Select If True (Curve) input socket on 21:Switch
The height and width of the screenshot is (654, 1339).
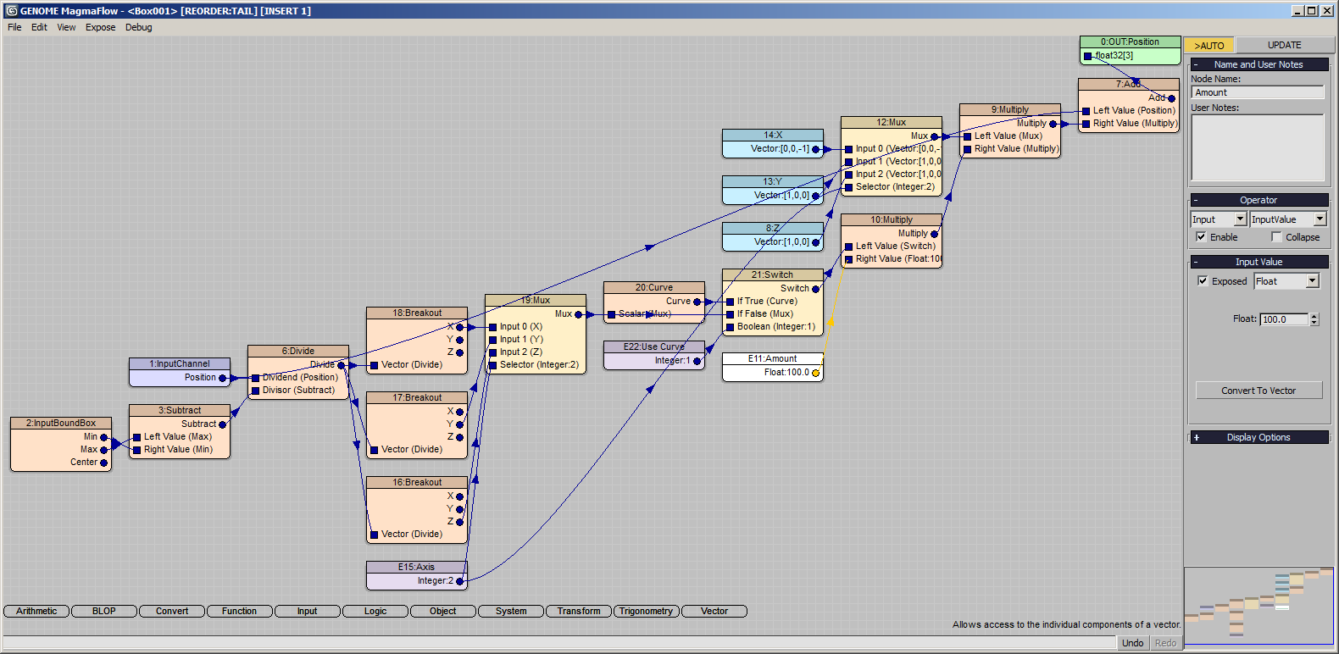click(730, 302)
